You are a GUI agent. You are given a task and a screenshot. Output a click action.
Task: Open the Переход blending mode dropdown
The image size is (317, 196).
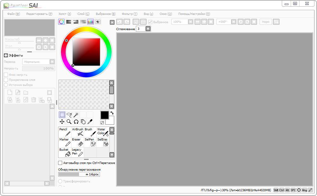pos(52,62)
